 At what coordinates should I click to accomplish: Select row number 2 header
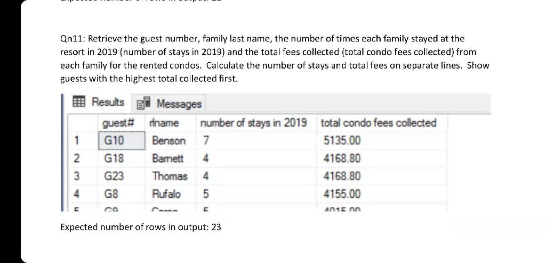coord(83,158)
